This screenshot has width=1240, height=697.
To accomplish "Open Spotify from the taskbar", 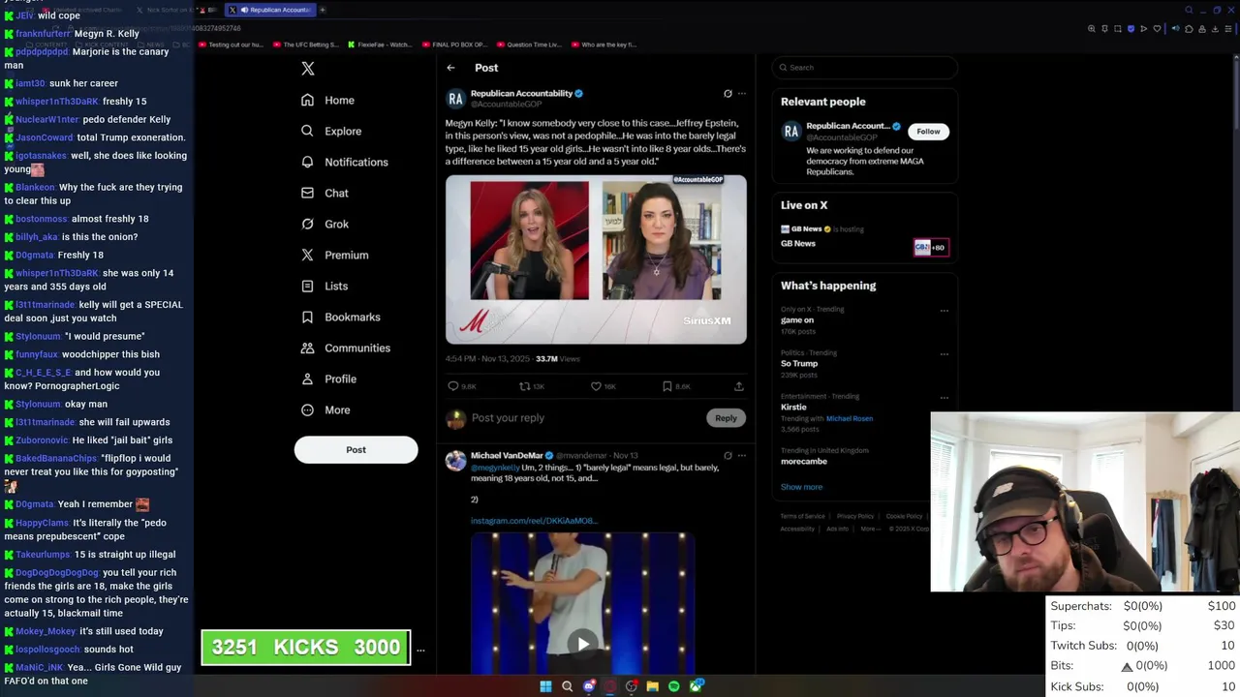I will pyautogui.click(x=674, y=686).
